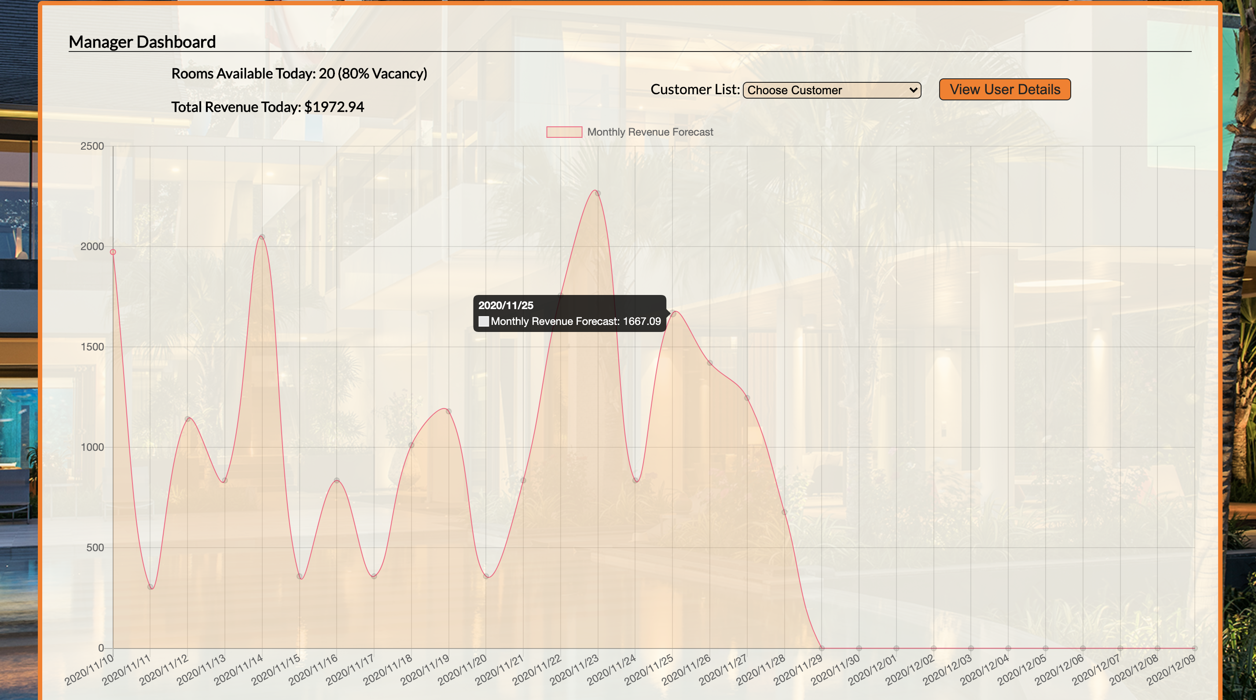Click the 2020/11/21 data point
Image resolution: width=1256 pixels, height=700 pixels.
point(523,480)
